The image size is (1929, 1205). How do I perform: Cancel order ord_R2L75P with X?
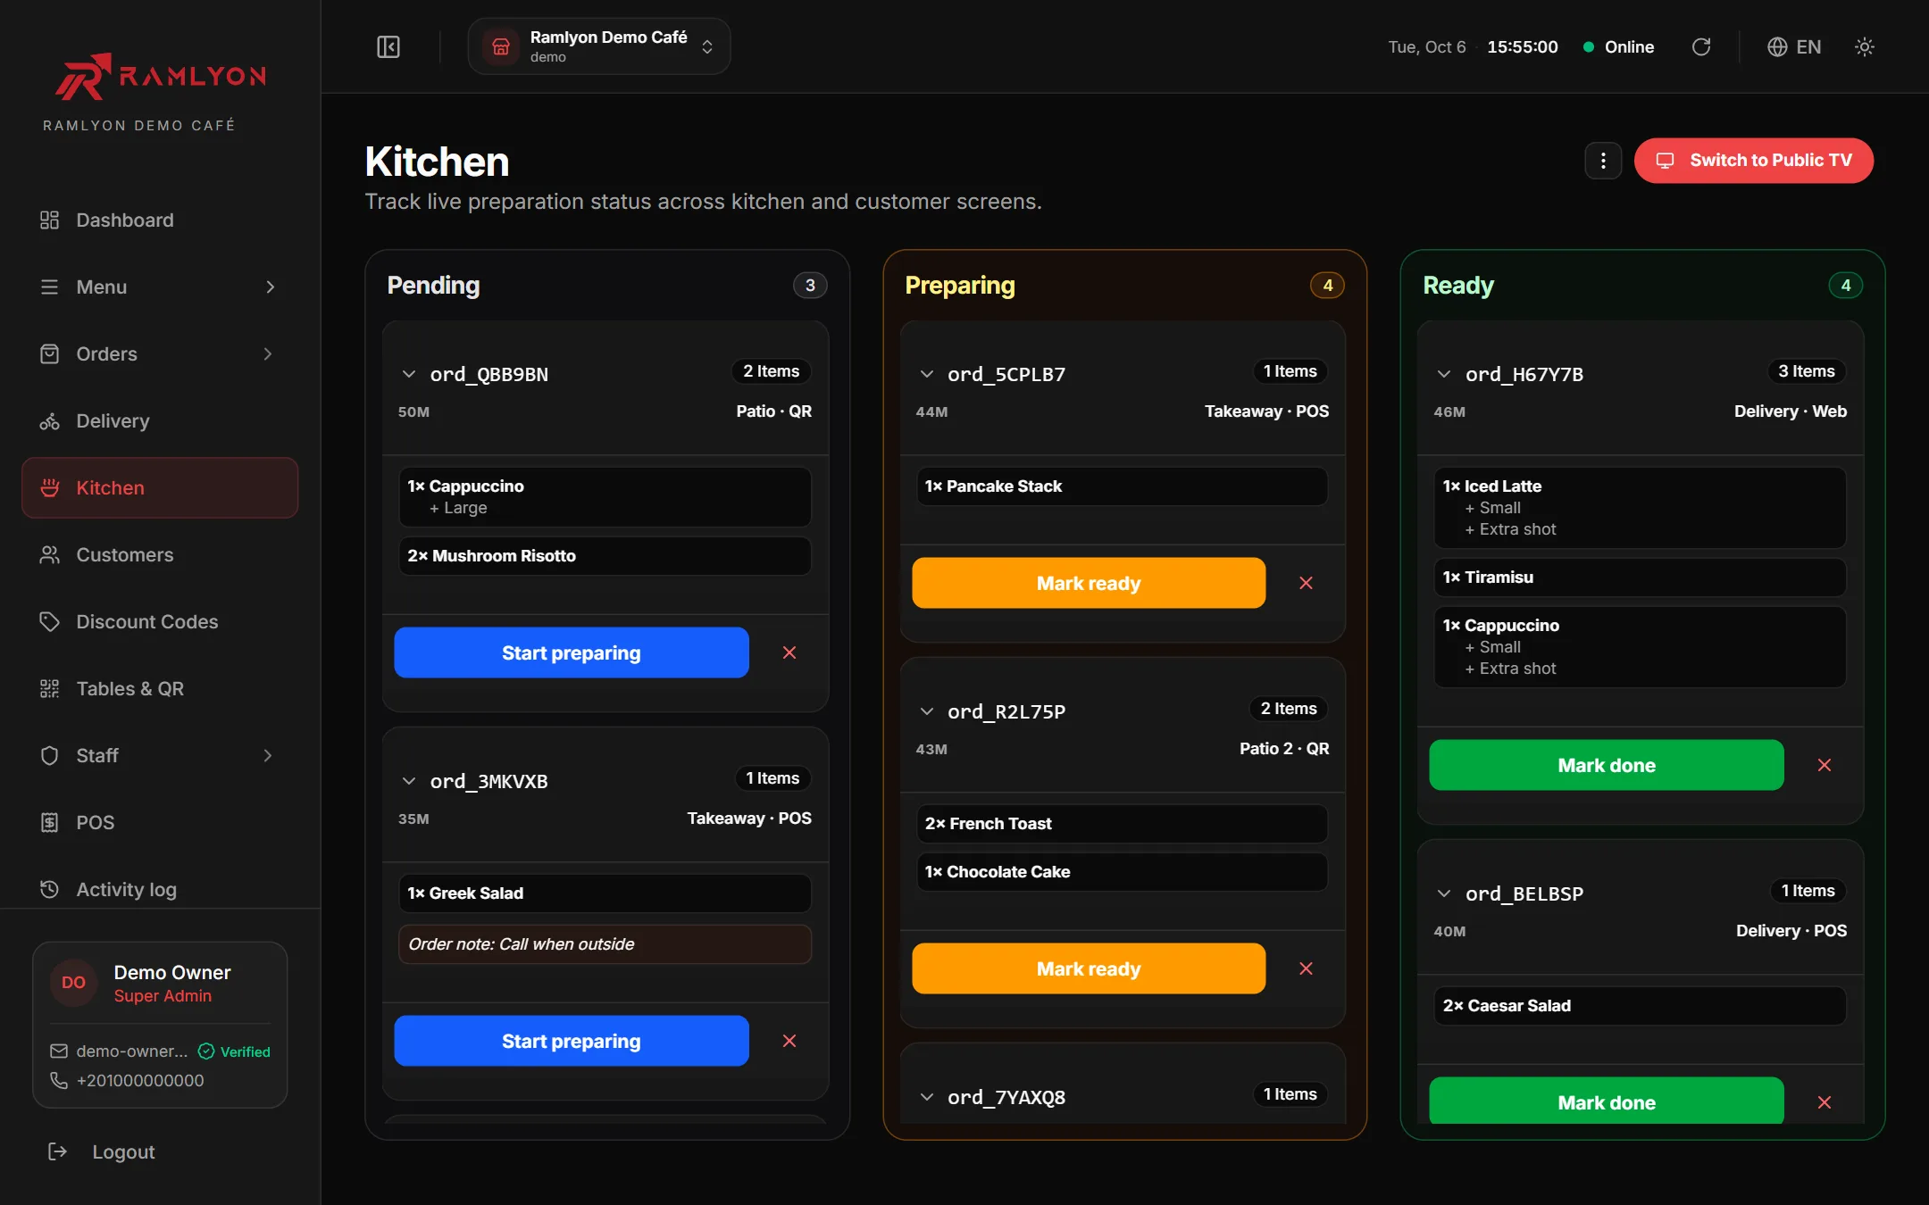1306,968
